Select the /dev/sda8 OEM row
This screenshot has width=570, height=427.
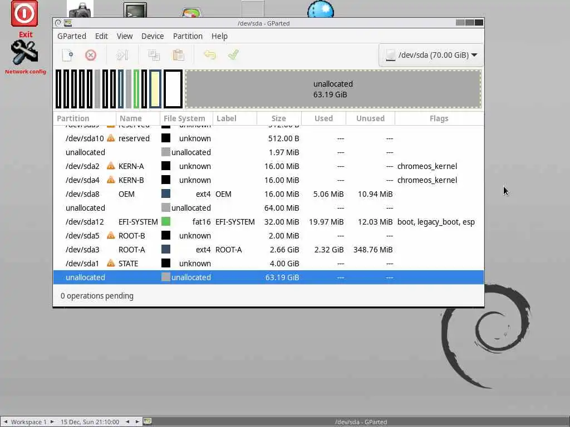tap(268, 194)
